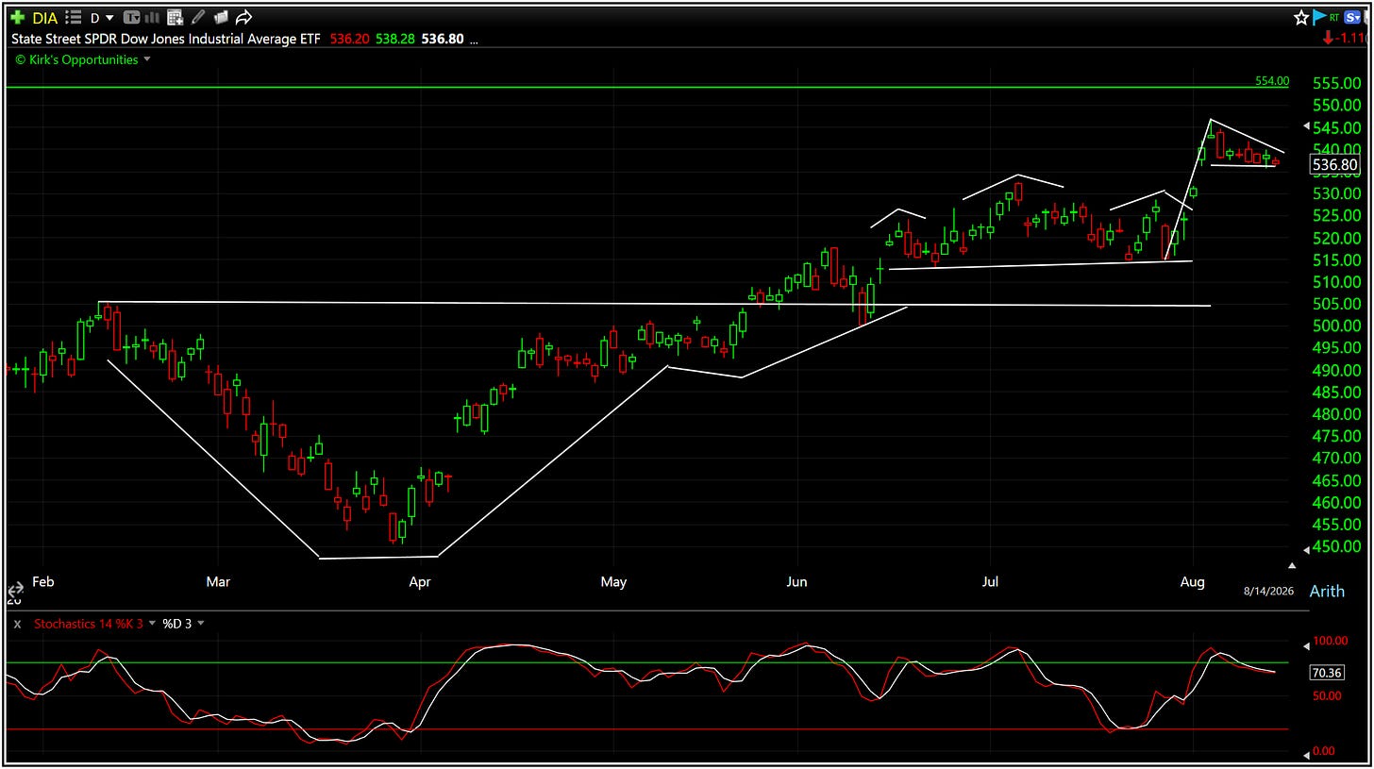Viewport: 1374px width, 769px height.
Task: Click the blue flag icon
Action: point(1320,18)
